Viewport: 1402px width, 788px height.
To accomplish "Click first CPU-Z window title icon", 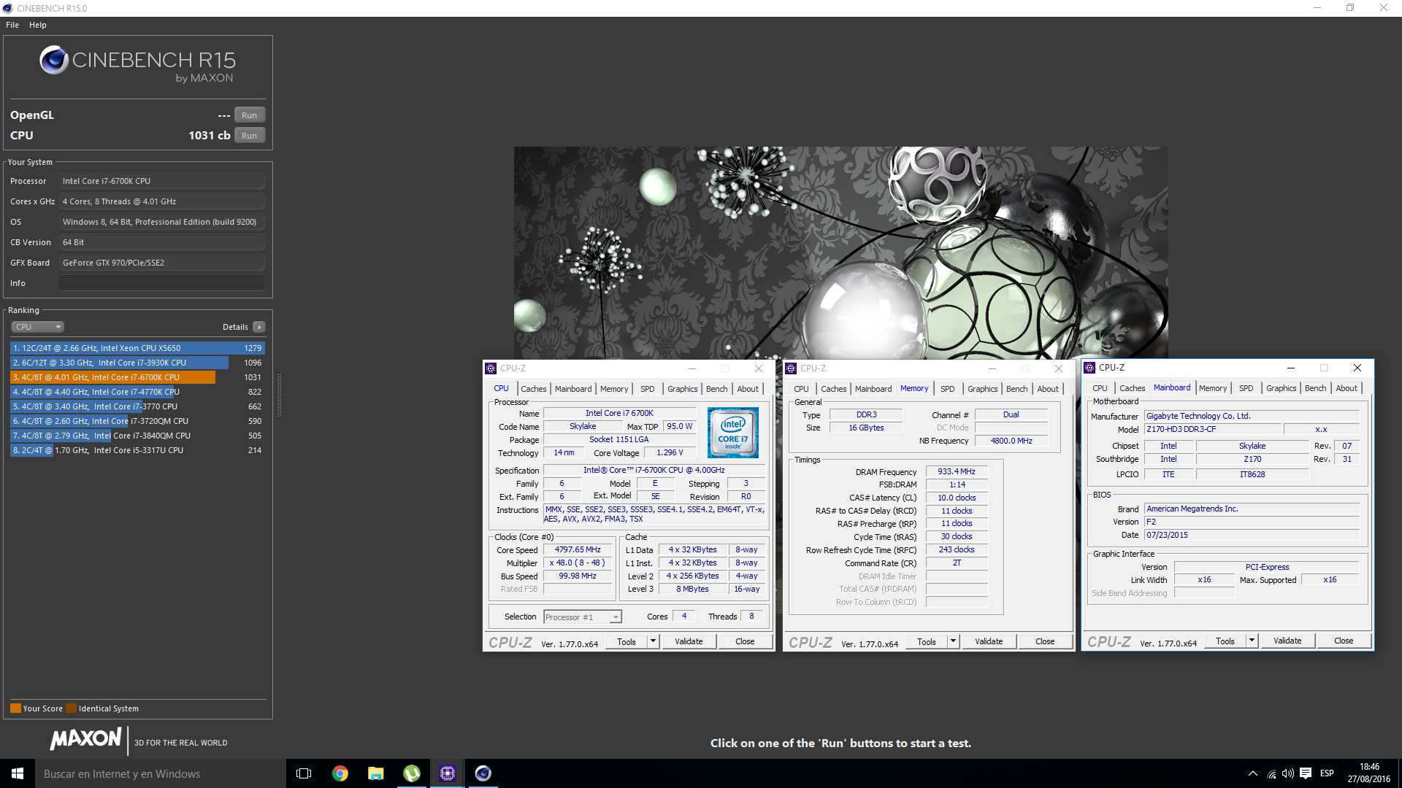I will (x=491, y=368).
